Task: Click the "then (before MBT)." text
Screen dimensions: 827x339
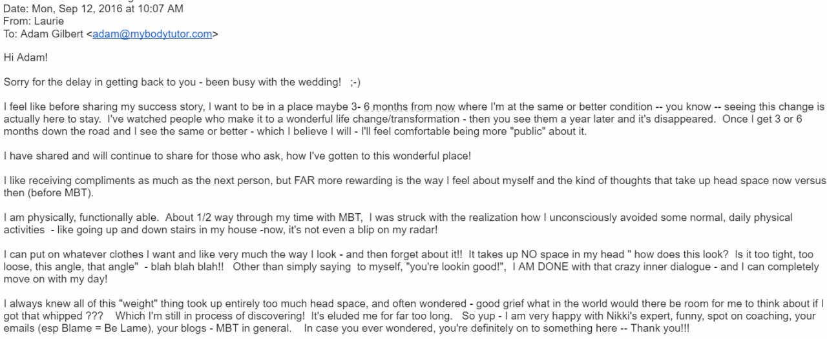Action: 50,193
